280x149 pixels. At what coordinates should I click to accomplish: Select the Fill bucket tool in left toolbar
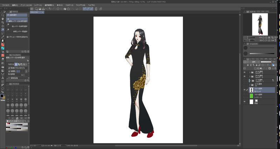[3, 67]
